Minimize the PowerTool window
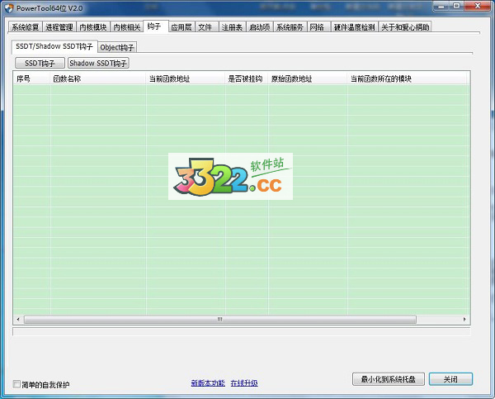 coord(441,6)
